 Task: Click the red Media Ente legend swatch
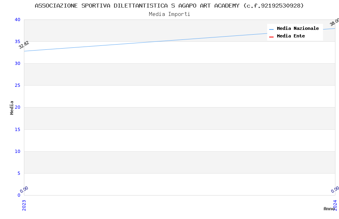pos(271,37)
